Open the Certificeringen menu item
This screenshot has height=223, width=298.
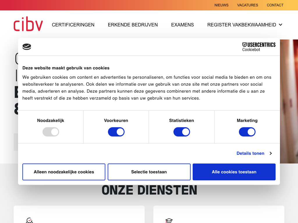click(73, 25)
